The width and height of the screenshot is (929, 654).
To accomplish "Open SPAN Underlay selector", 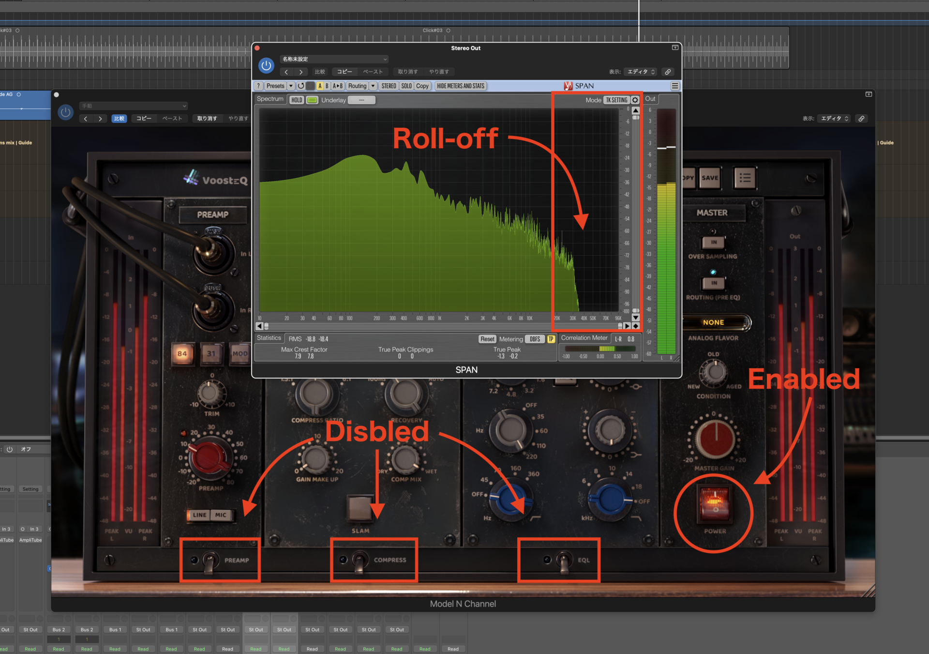I will pyautogui.click(x=361, y=100).
